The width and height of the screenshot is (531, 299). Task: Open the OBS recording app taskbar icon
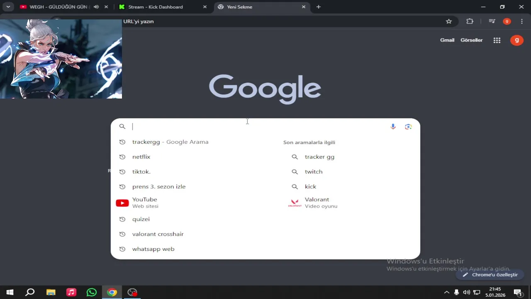tap(132, 292)
